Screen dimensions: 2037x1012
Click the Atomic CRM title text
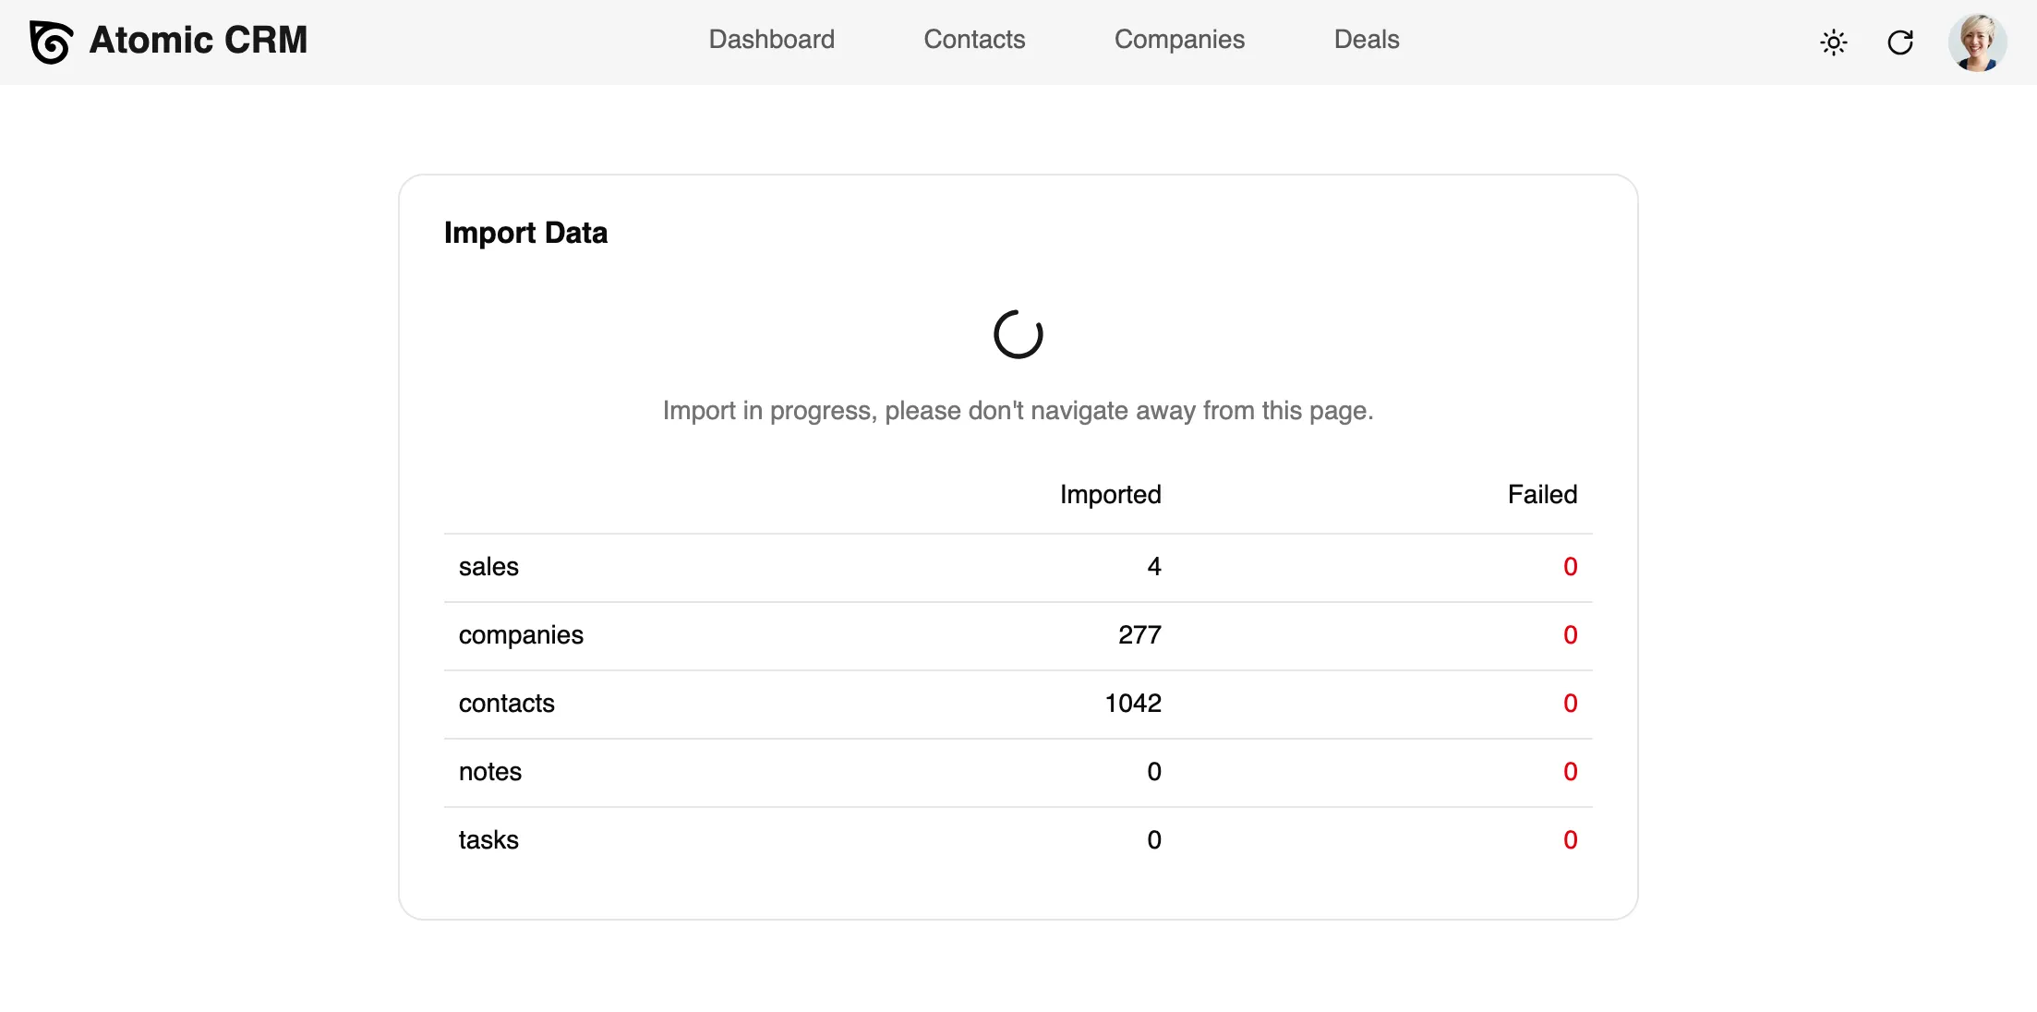[198, 41]
